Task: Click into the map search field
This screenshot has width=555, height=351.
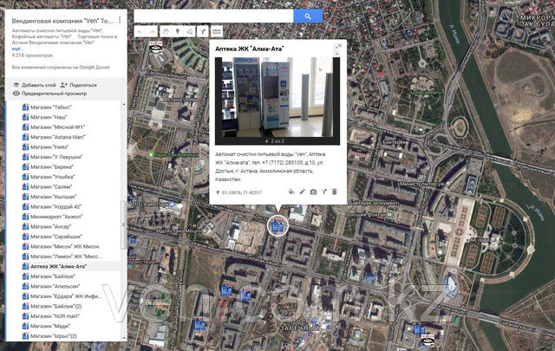Action: [x=214, y=16]
